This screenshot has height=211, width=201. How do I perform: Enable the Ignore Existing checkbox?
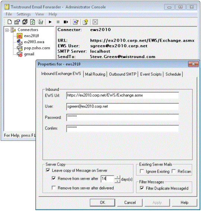pos(142,171)
